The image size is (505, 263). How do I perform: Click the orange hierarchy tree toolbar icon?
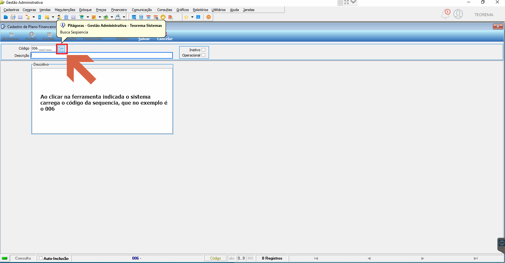28,17
